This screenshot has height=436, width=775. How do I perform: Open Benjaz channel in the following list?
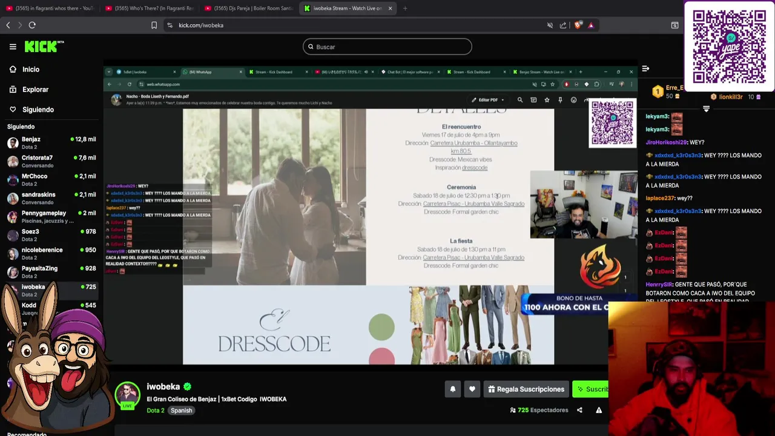pos(51,143)
